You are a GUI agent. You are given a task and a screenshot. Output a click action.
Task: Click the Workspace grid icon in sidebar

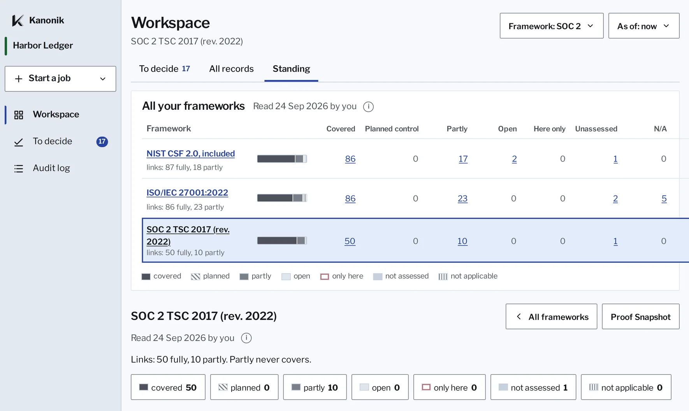coord(19,115)
